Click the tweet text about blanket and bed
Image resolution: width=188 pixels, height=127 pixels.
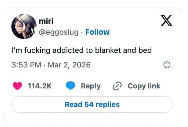(x=80, y=50)
